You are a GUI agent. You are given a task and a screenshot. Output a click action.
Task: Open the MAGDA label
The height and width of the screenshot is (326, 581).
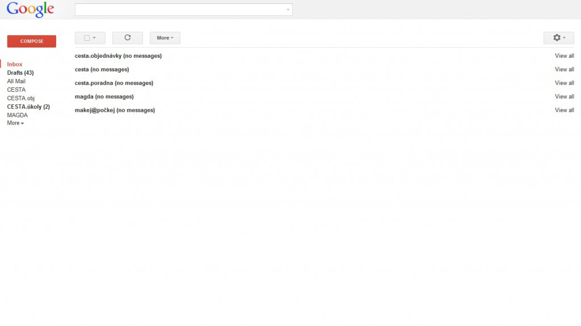(x=17, y=115)
